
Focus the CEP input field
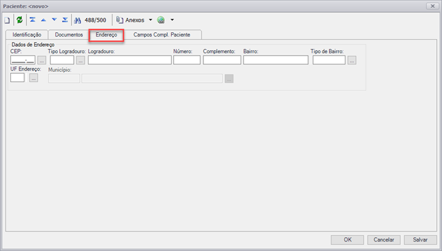pos(23,60)
